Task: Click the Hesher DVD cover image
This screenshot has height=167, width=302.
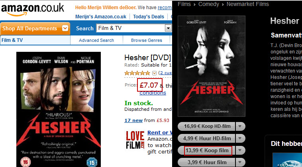Action: pos(59,109)
